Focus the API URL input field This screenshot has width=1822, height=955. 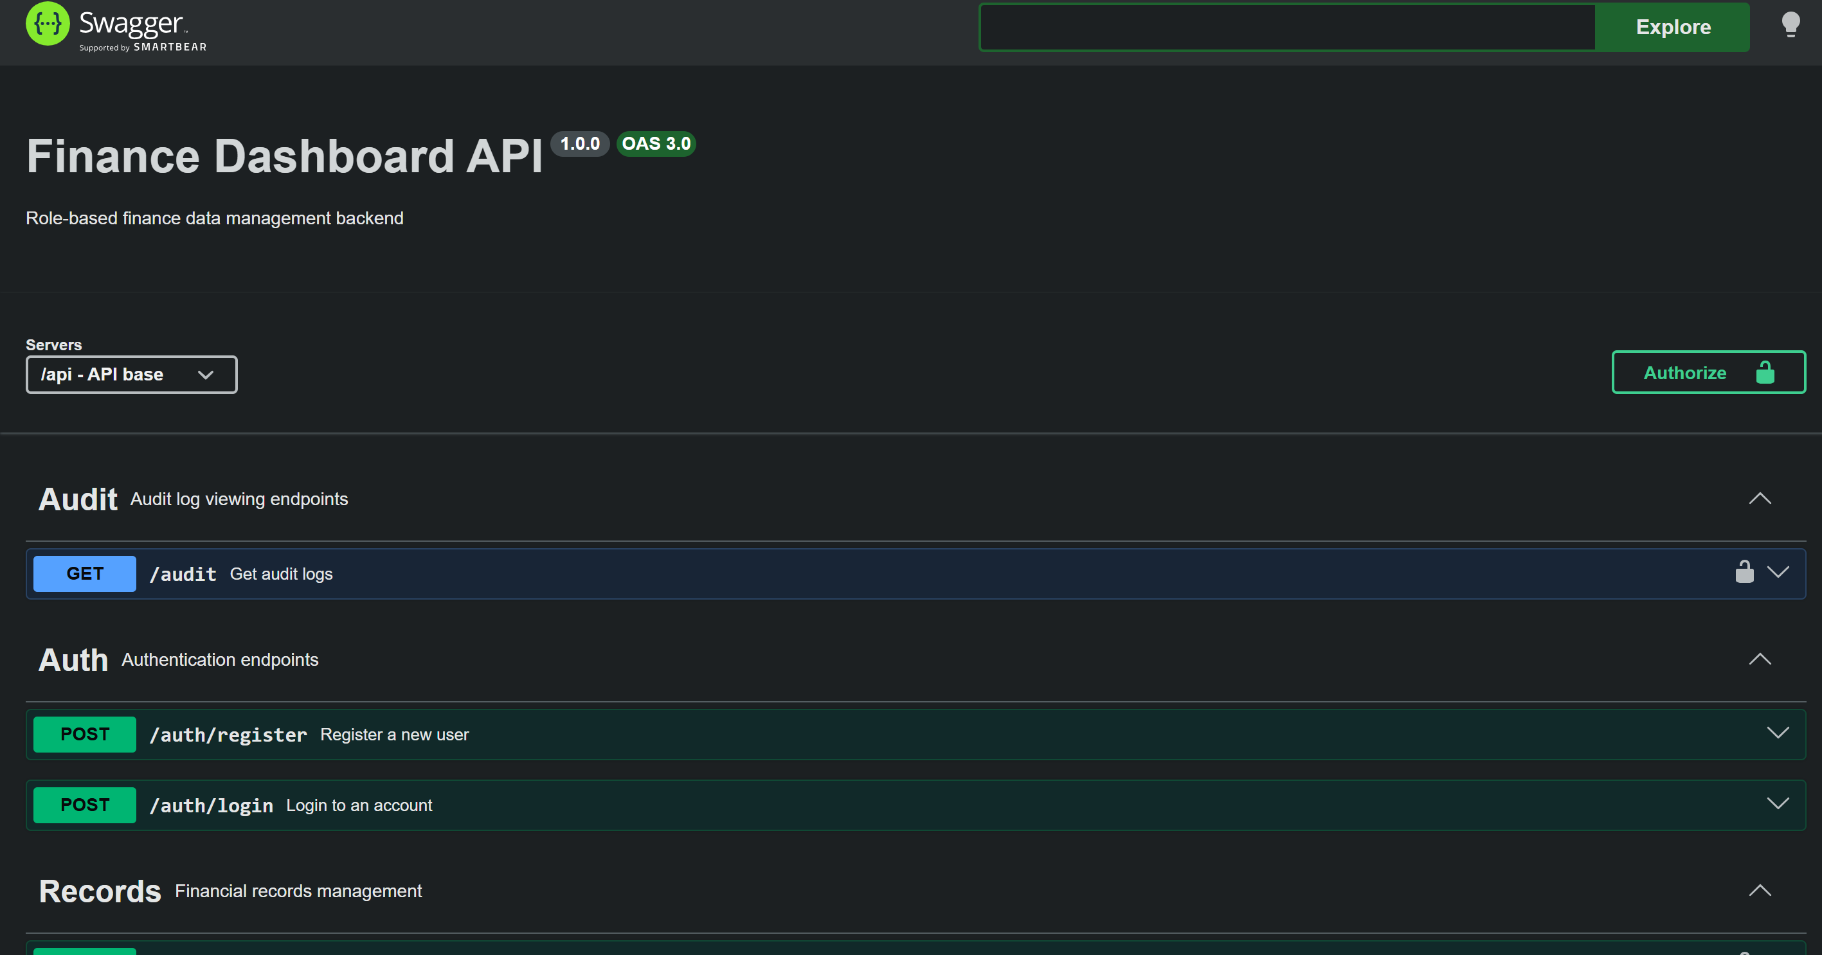[x=1287, y=27]
